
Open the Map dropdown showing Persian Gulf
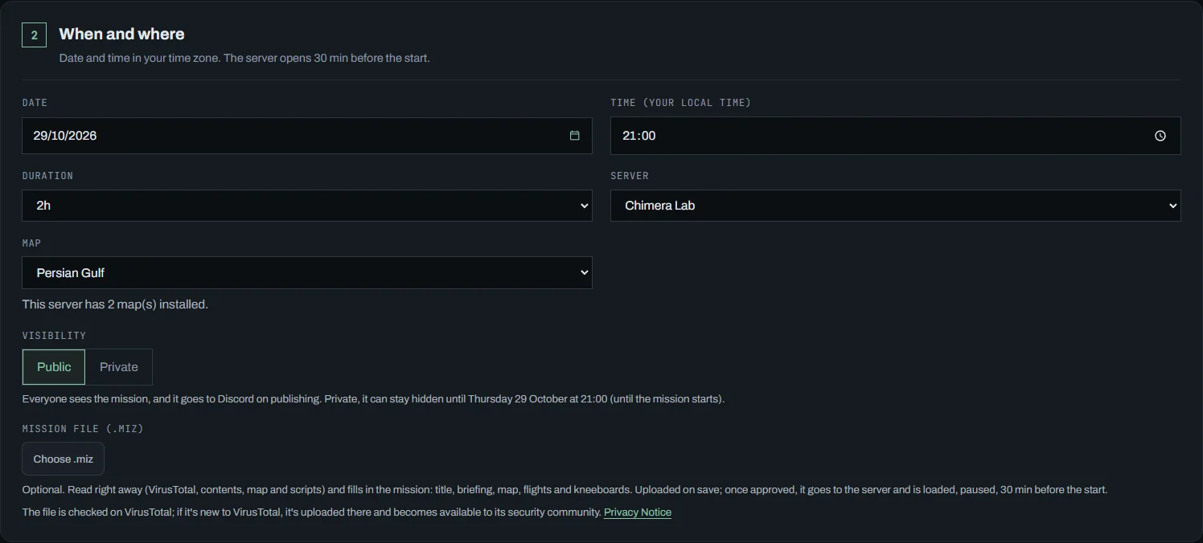[x=307, y=273]
